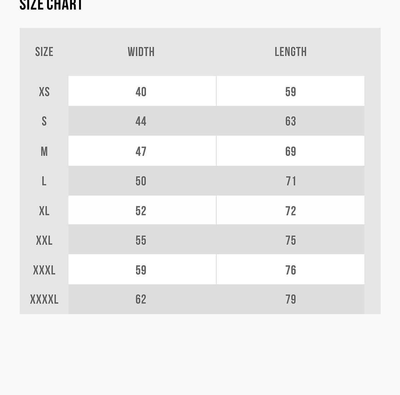This screenshot has height=395, width=400.
Task: Select the XXL size row label
Action: 44,240
